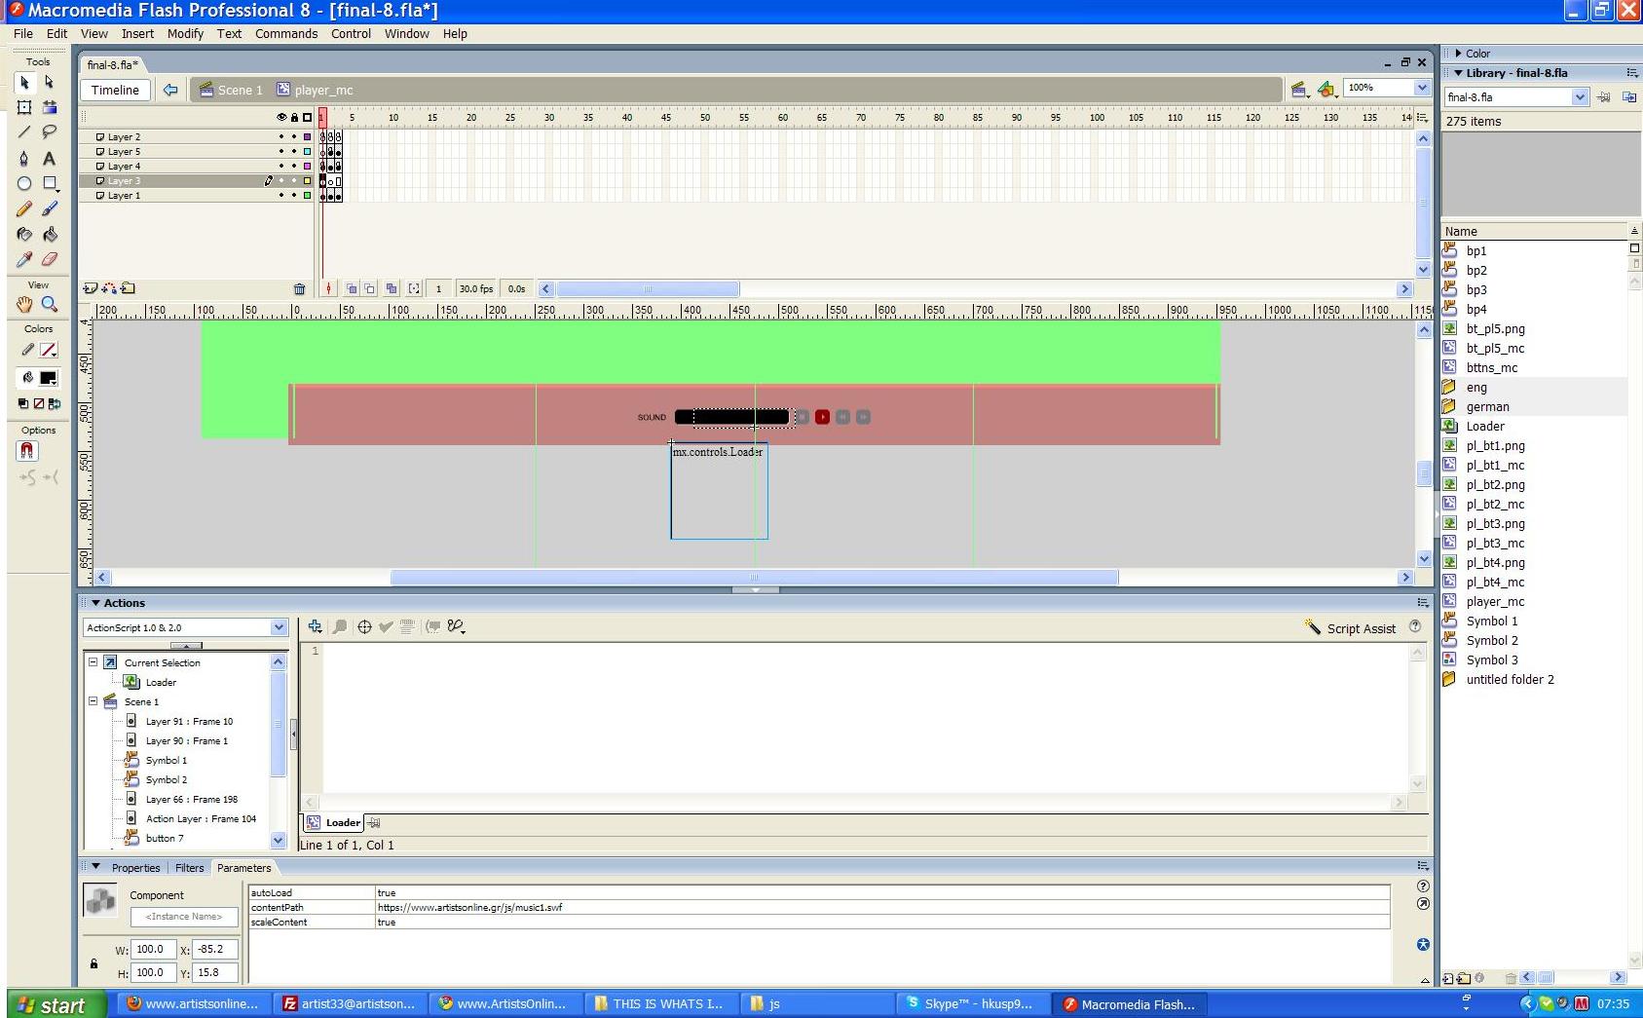Choose the Text tool
Image resolution: width=1643 pixels, height=1018 pixels.
click(x=50, y=158)
